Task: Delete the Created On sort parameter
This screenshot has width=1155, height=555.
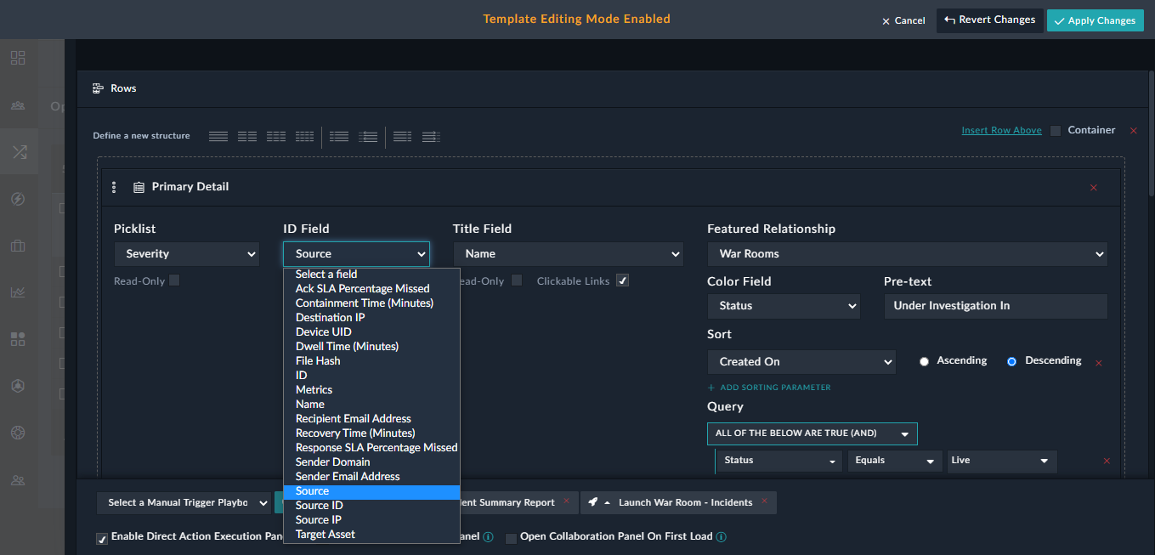Action: [1098, 363]
